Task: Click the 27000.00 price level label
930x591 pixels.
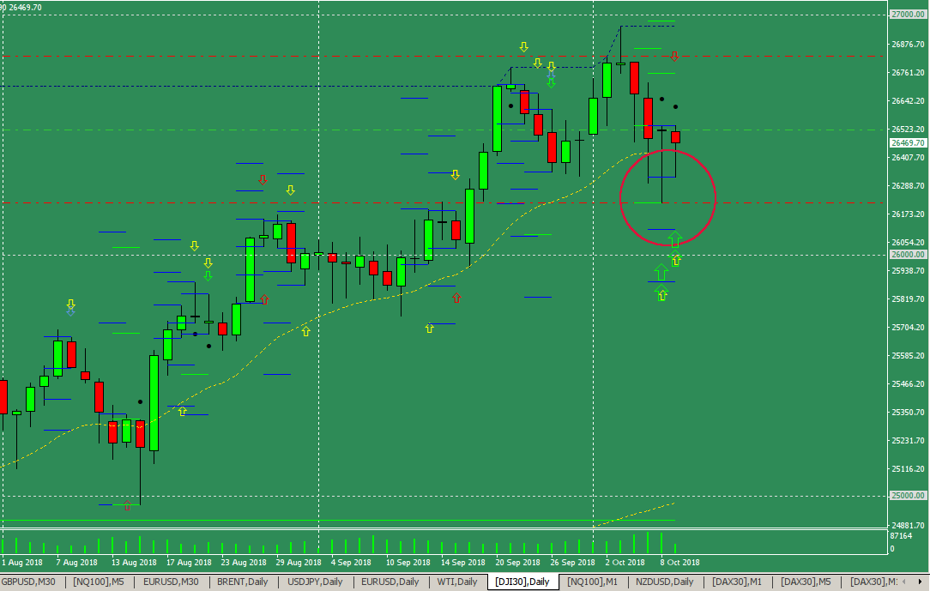Action: pyautogui.click(x=908, y=15)
